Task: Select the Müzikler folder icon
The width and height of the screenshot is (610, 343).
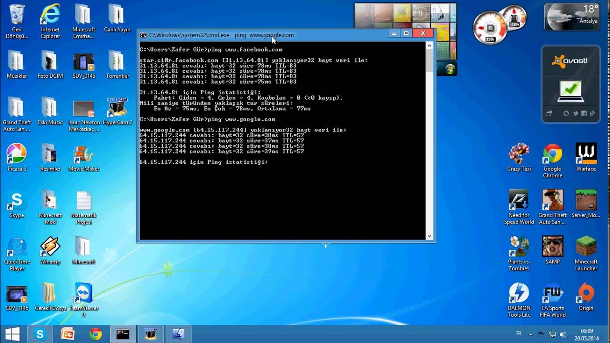Action: [17, 64]
